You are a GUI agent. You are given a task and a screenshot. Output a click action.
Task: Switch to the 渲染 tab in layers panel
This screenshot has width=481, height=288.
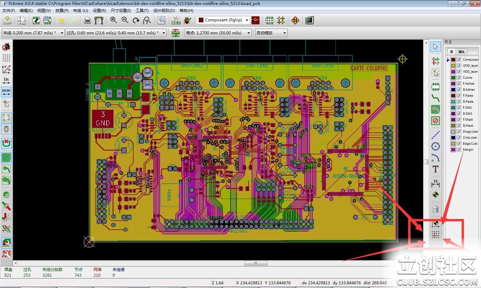462,52
